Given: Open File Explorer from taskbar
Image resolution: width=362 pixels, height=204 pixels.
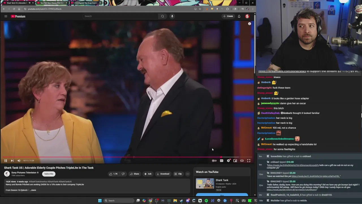Looking at the screenshot, I should 175,201.
